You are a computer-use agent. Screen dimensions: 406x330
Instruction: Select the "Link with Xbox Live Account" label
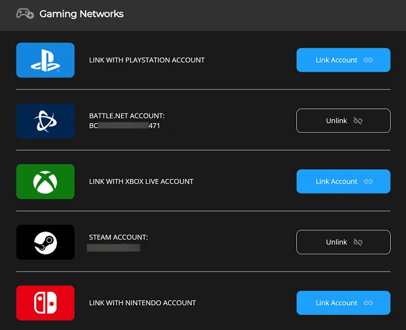[141, 181]
